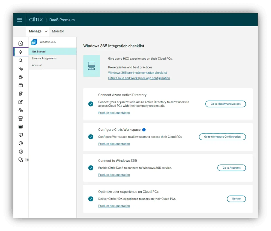The height and width of the screenshot is (231, 271).
Task: Open the Administrators person-gear icon
Action: point(21,110)
